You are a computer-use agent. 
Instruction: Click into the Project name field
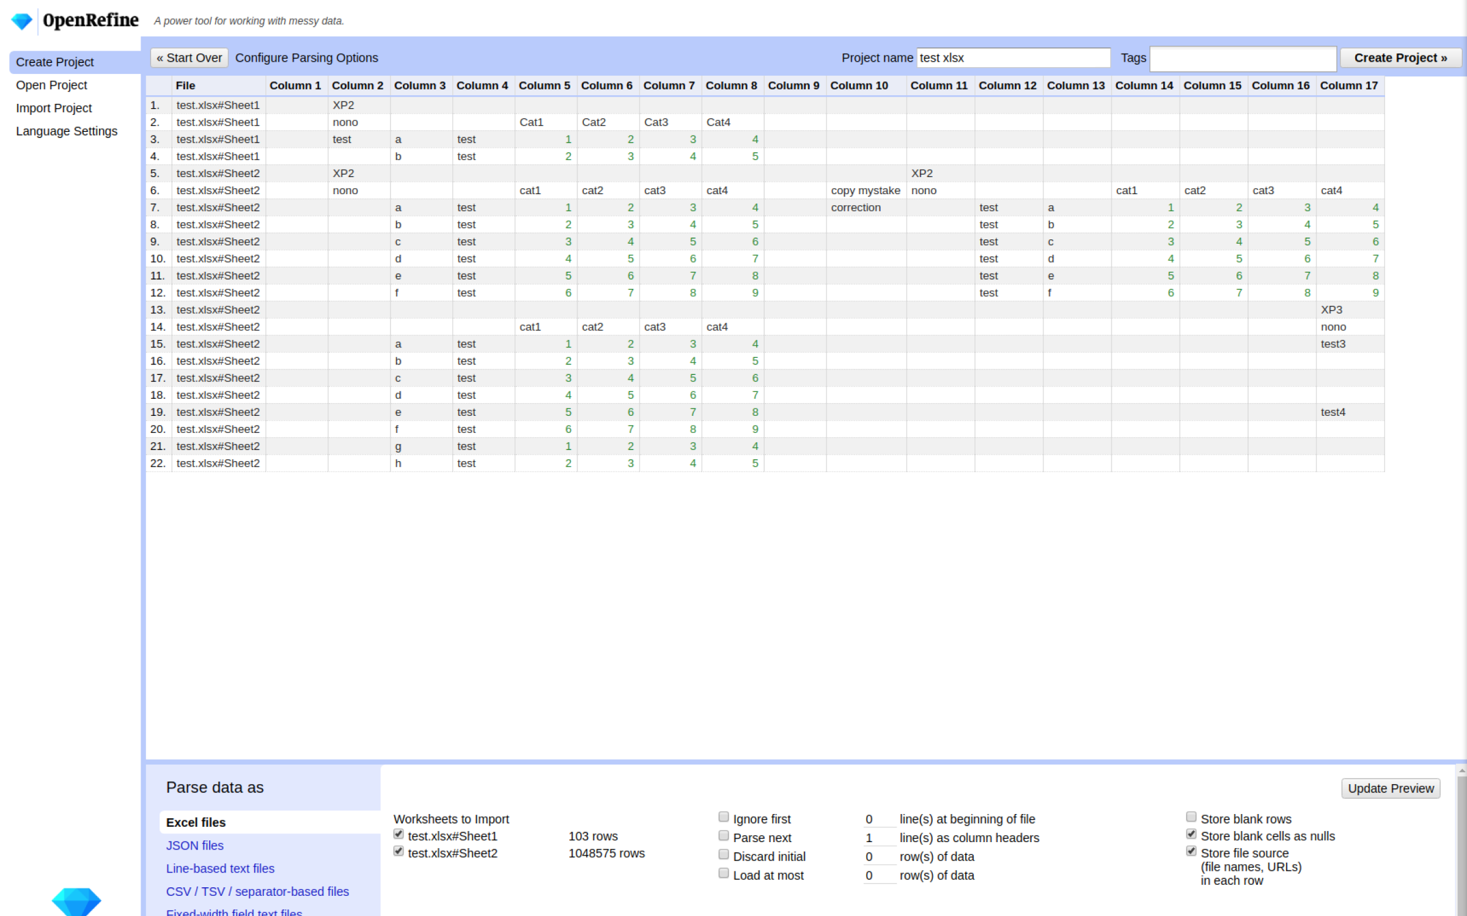coord(1013,58)
